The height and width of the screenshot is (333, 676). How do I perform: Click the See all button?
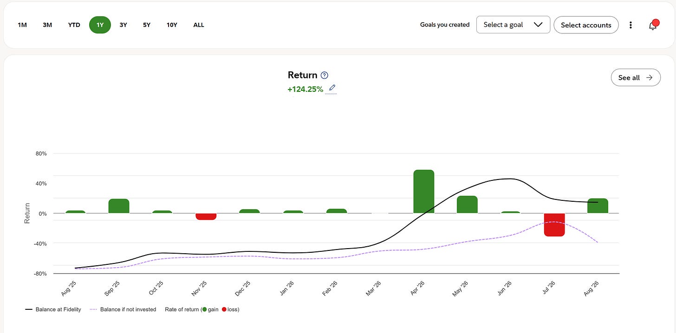pyautogui.click(x=636, y=77)
